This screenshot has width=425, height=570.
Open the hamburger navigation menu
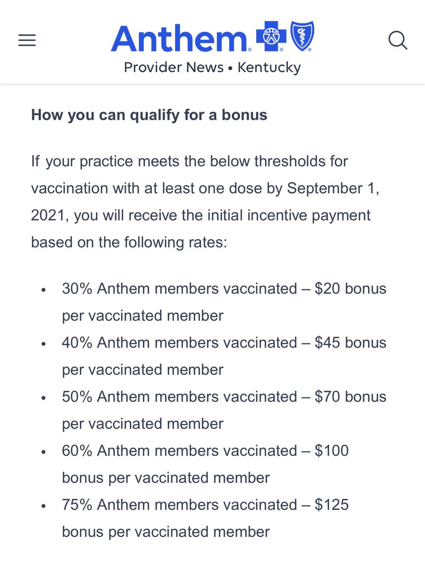click(x=27, y=41)
